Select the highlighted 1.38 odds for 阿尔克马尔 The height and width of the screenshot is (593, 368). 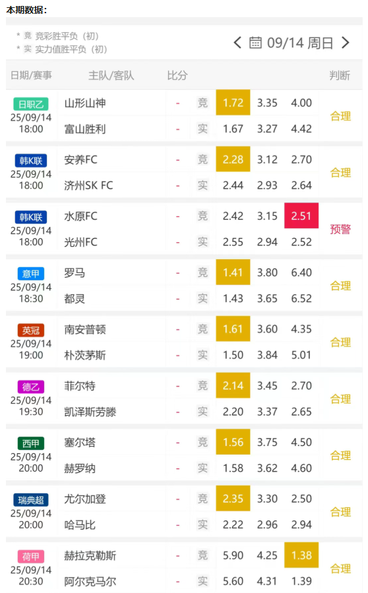coord(301,555)
